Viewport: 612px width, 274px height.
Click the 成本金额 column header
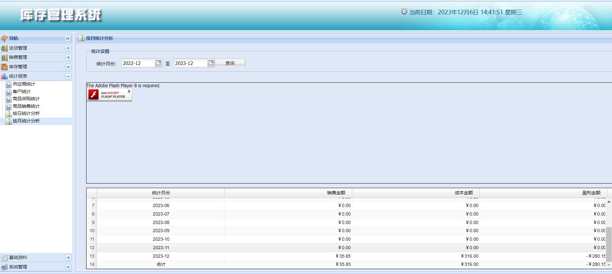point(416,193)
